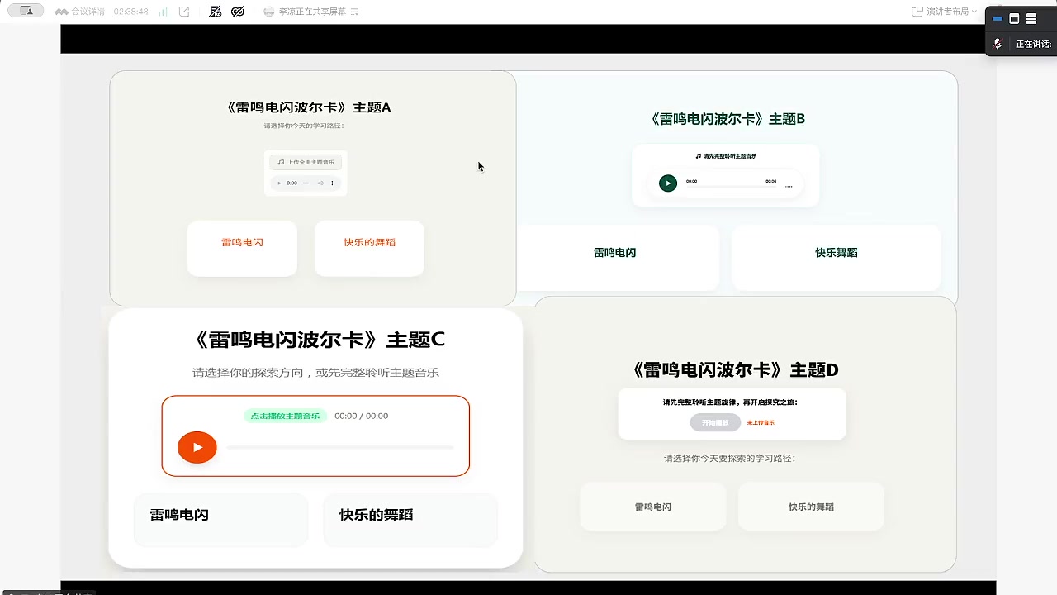Open three-dot menu in theme A audio player

332,183
